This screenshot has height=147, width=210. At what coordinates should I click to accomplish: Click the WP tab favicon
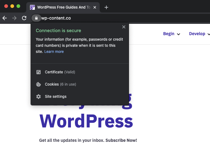coord(32,7)
